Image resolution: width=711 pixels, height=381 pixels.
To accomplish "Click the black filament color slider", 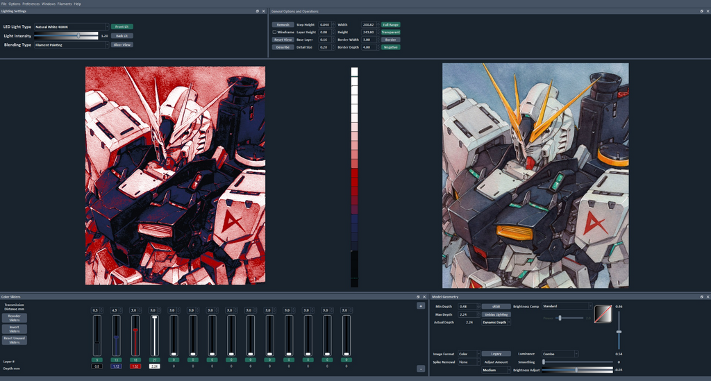I will pyautogui.click(x=97, y=336).
